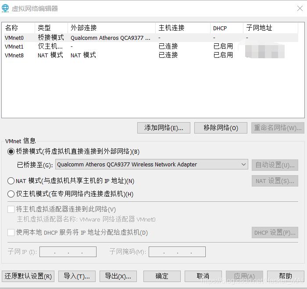Viewport: 307px width, 289px height.
Task: Click the 导出(X)... button
Action: click(118, 276)
